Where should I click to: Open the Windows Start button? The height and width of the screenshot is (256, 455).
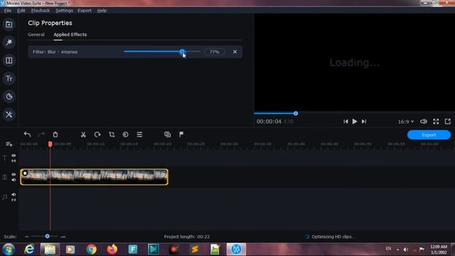tap(9, 249)
